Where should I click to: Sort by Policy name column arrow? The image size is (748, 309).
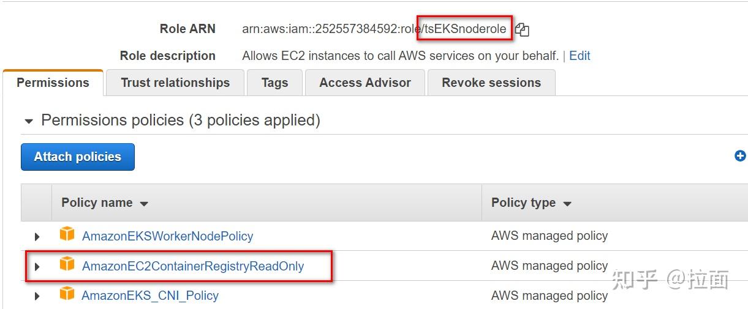point(144,204)
